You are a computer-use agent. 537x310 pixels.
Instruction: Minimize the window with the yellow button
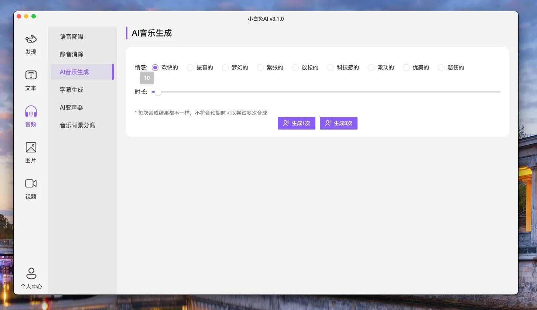click(x=26, y=16)
